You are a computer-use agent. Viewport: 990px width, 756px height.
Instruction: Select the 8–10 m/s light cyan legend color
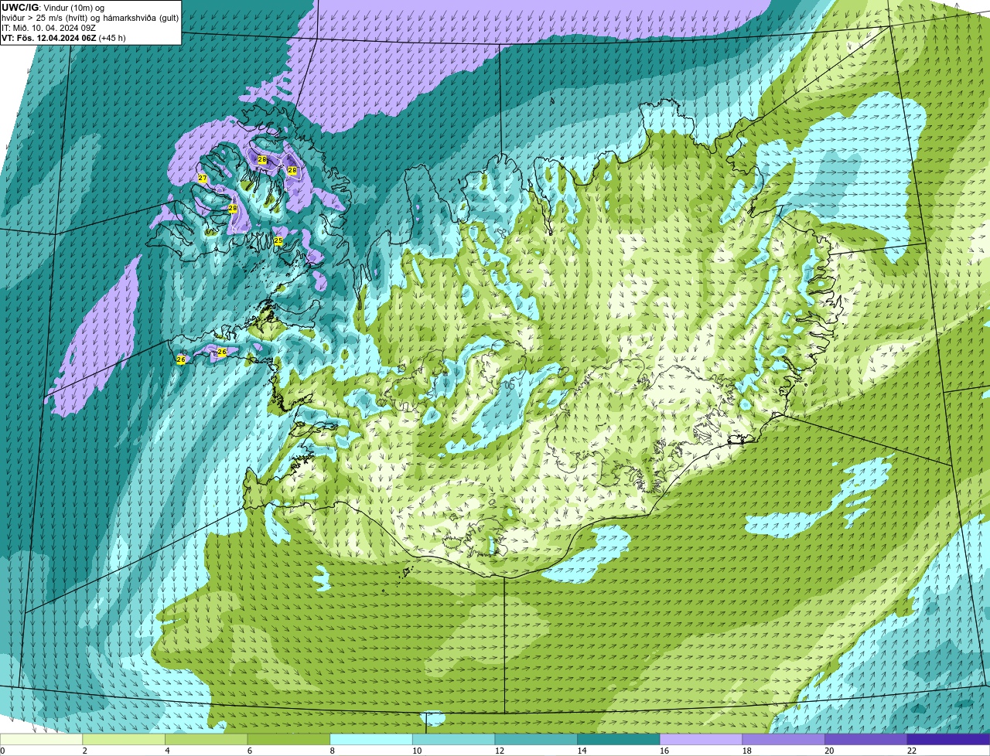point(371,739)
